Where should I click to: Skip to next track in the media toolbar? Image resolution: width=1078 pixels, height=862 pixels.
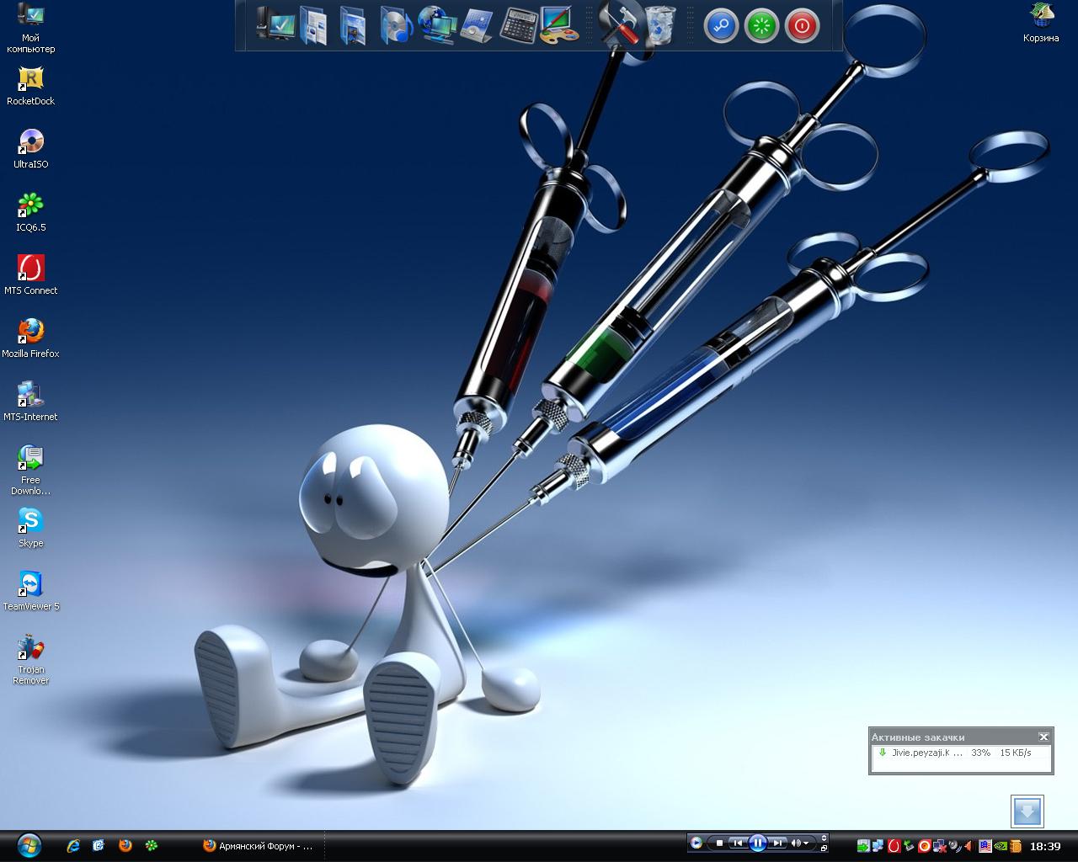pos(777,843)
